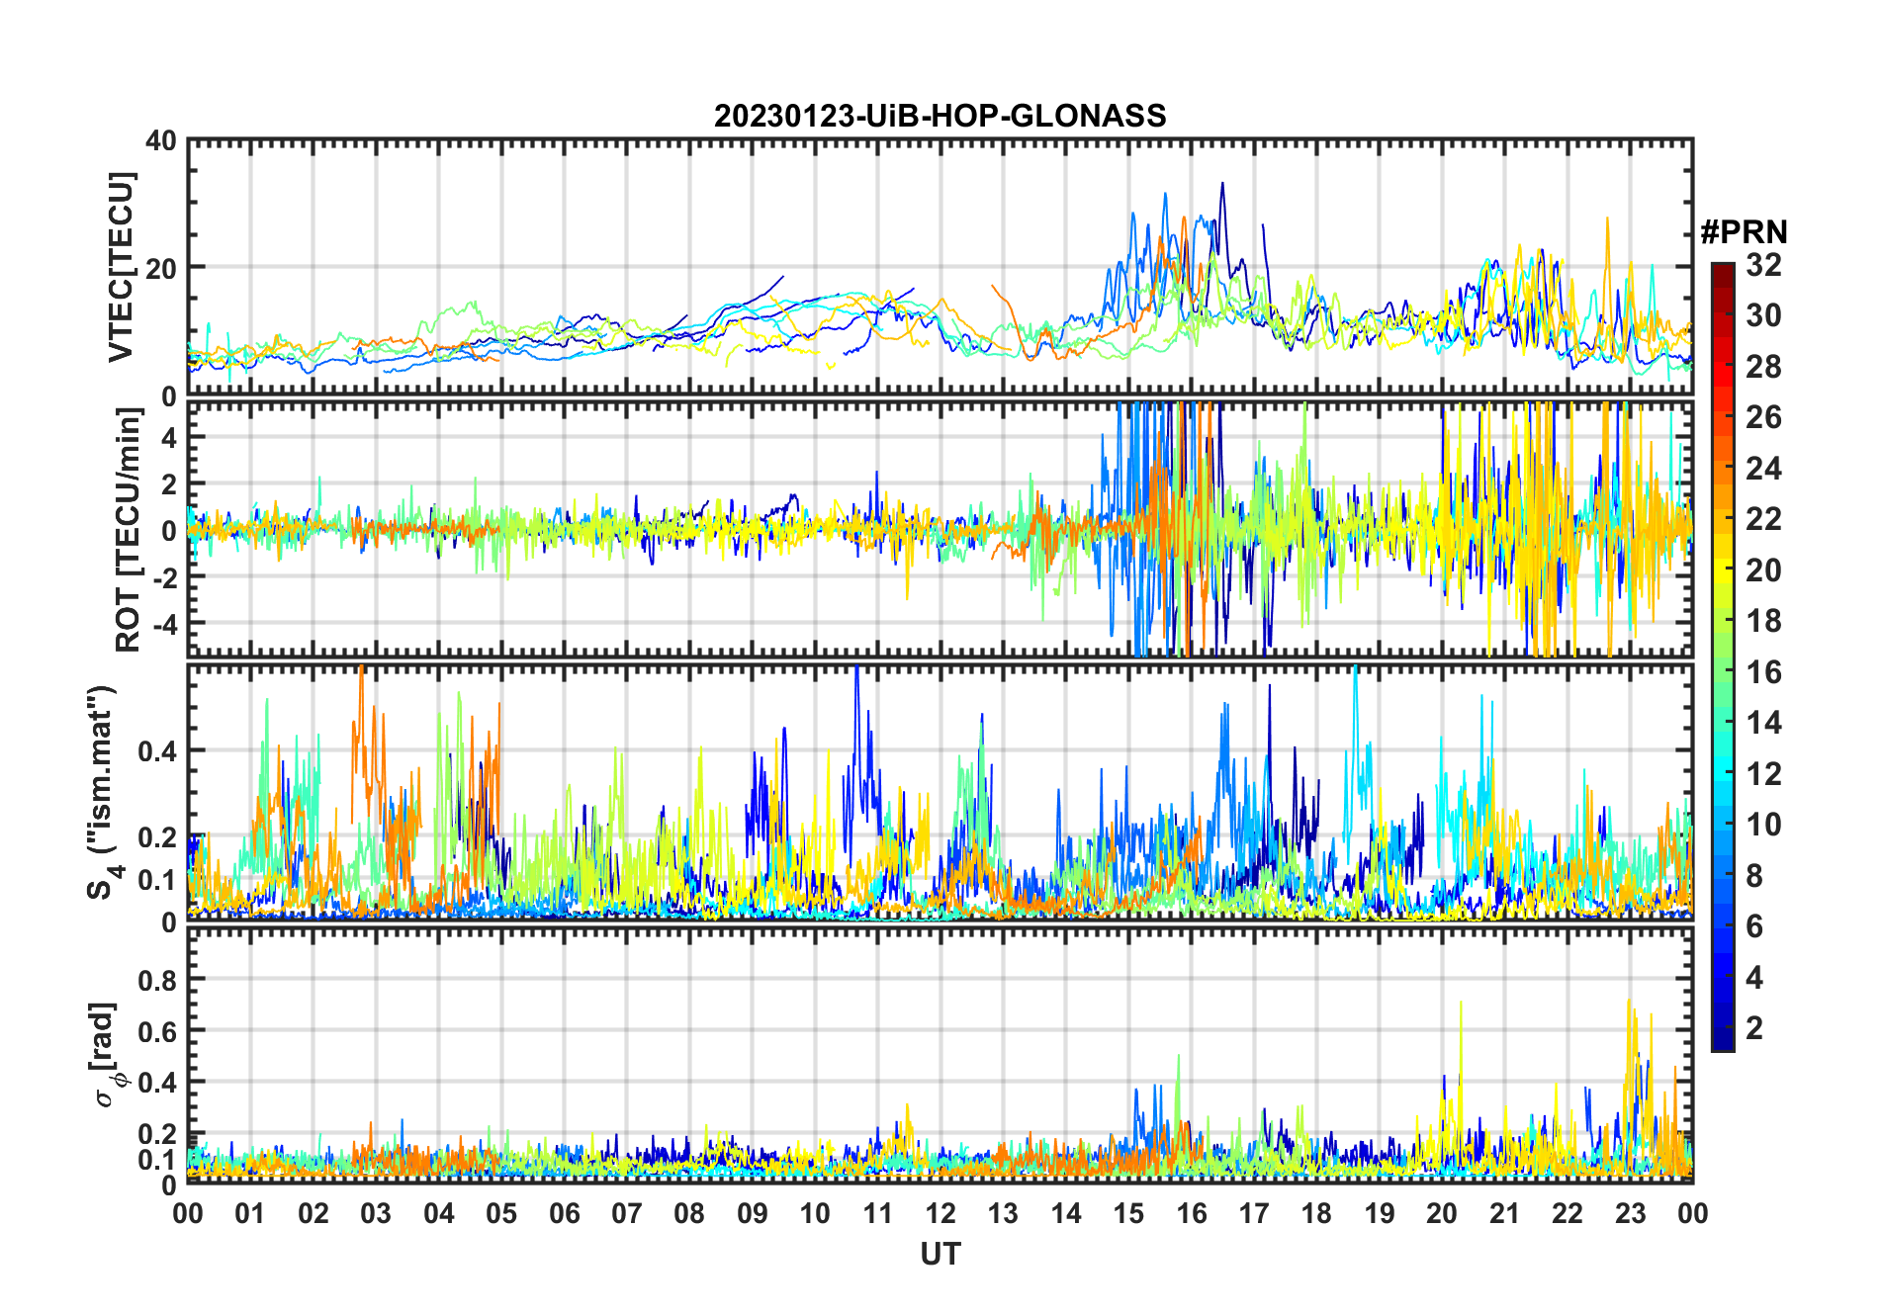The image size is (1881, 1315).
Task: Select PRN colorbar label "12"
Action: point(1763,774)
